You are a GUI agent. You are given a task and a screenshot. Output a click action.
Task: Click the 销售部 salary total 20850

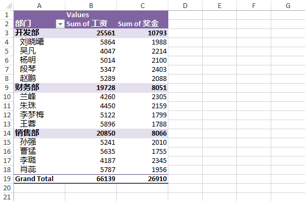(x=106, y=133)
